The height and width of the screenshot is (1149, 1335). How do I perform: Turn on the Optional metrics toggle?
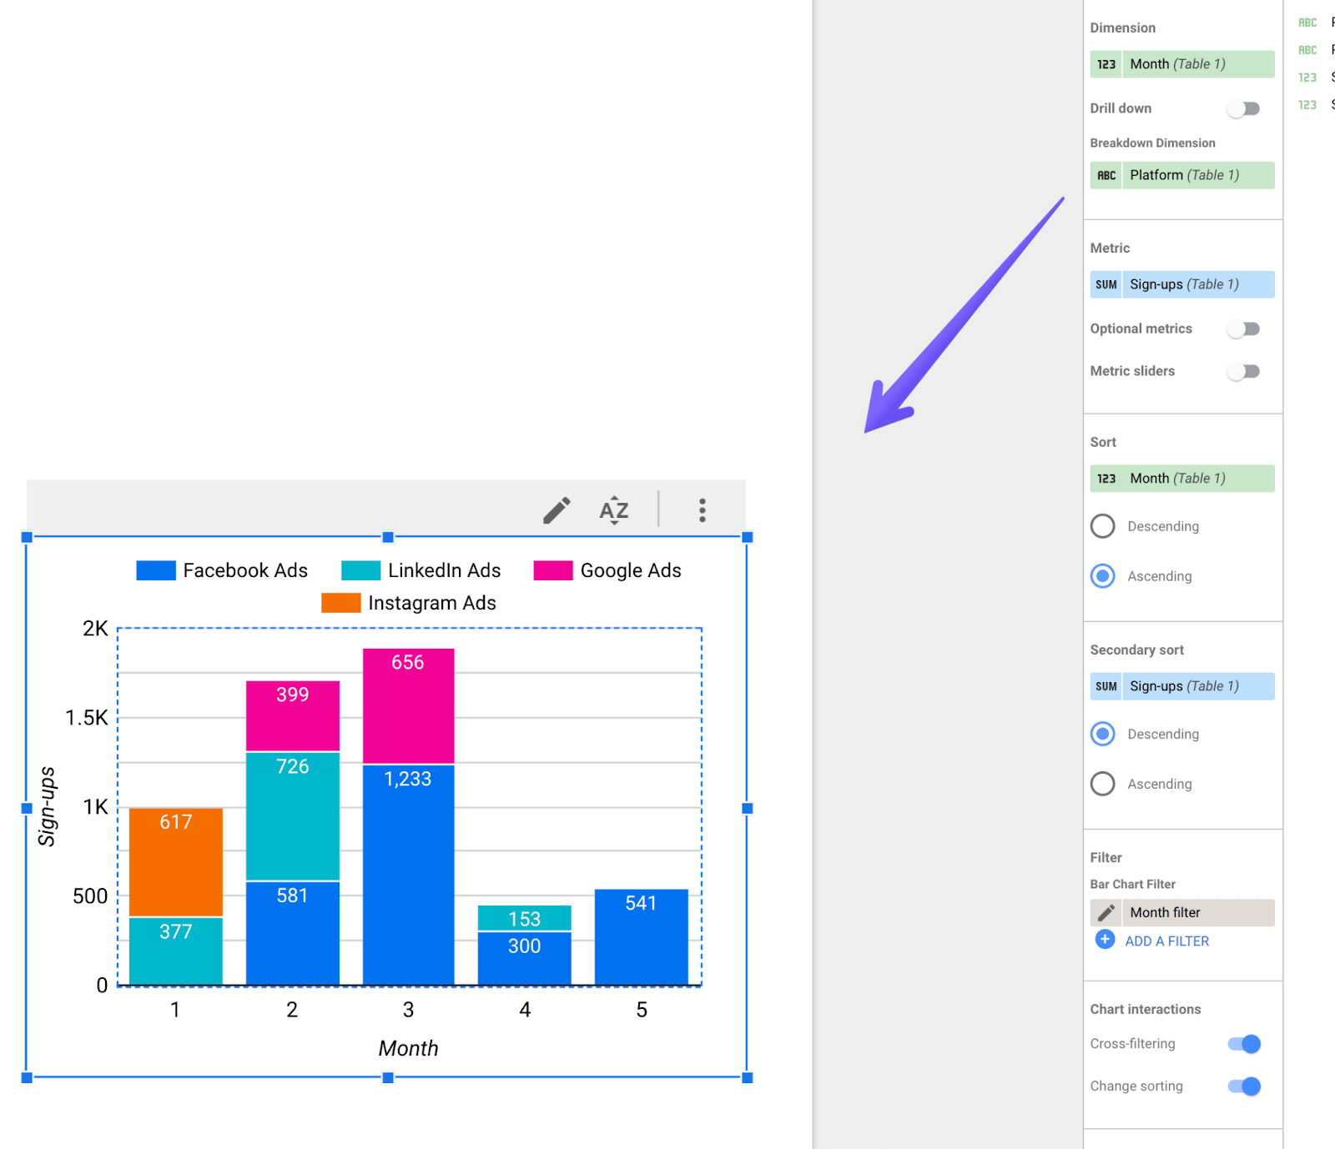1243,329
